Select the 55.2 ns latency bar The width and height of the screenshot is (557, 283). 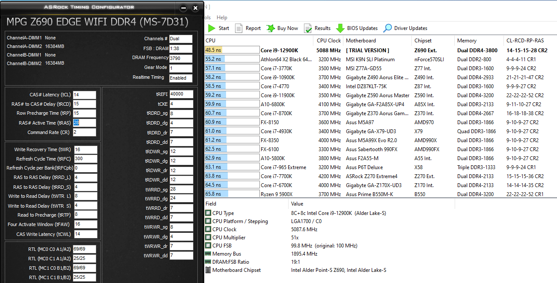click(x=232, y=59)
